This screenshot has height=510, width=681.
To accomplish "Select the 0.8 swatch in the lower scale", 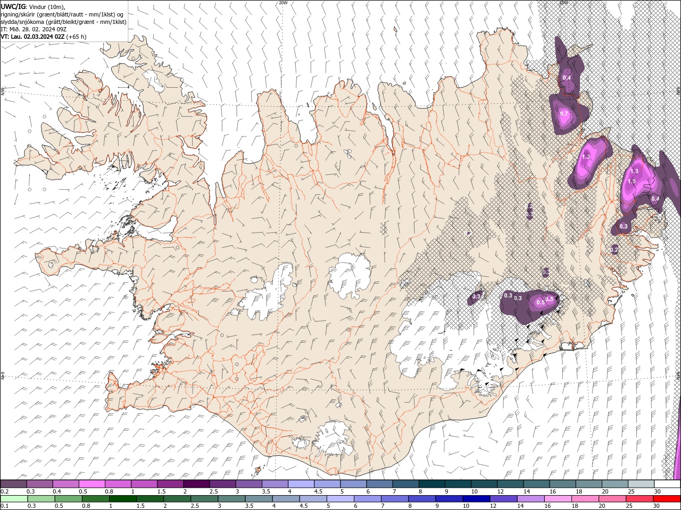I will click(95, 499).
